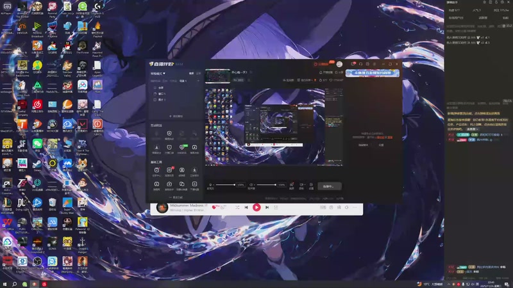Image resolution: width=513 pixels, height=288 pixels.
Task: Launch OBS Studio from the desktop
Action: [37, 262]
